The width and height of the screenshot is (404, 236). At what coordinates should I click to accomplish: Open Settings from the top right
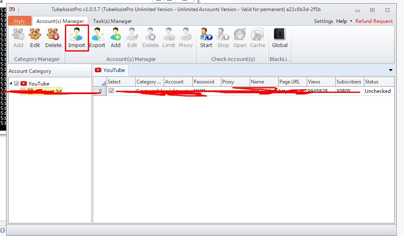[323, 21]
